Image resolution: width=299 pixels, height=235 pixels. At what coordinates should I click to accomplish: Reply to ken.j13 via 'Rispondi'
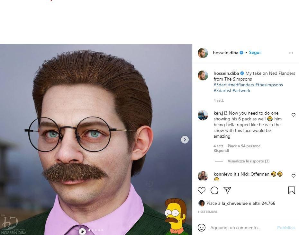(221, 151)
